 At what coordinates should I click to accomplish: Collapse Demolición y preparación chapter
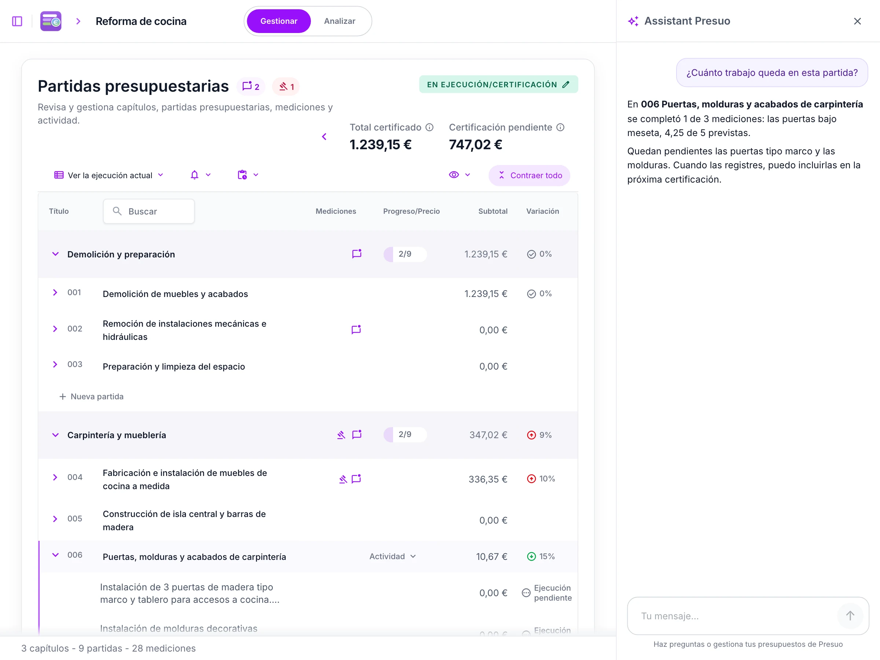56,254
